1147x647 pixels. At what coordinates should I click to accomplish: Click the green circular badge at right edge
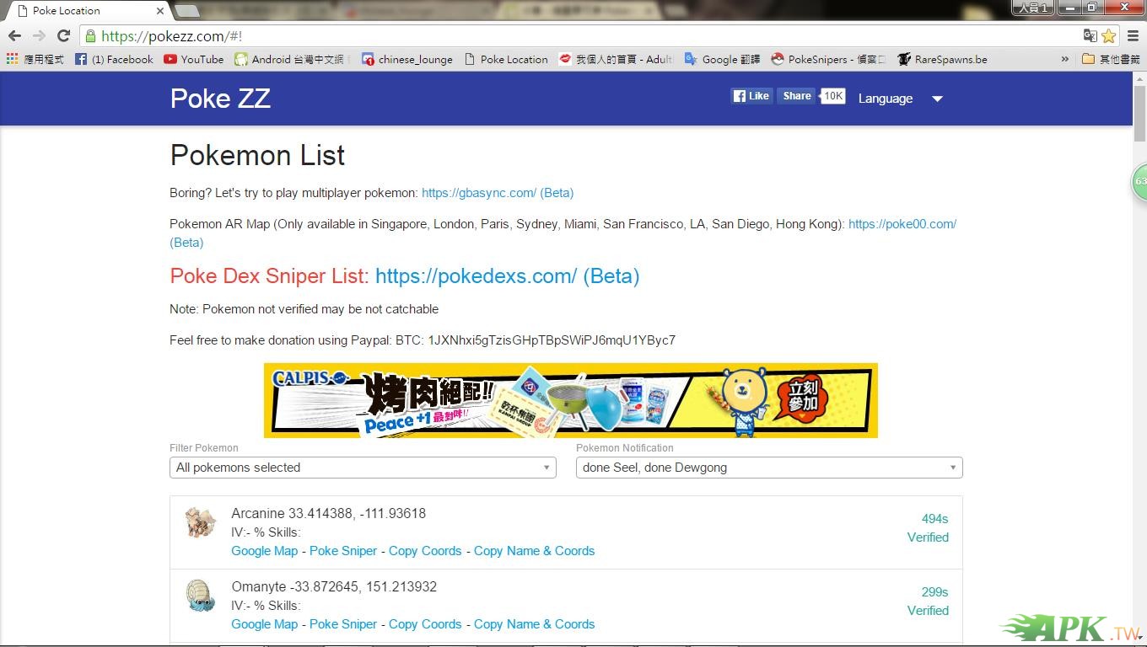click(x=1139, y=182)
